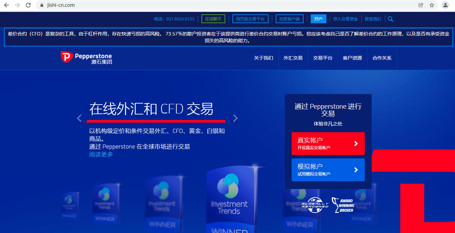Click the phone number 021 8024 6133
455x233 pixels.
coord(180,19)
